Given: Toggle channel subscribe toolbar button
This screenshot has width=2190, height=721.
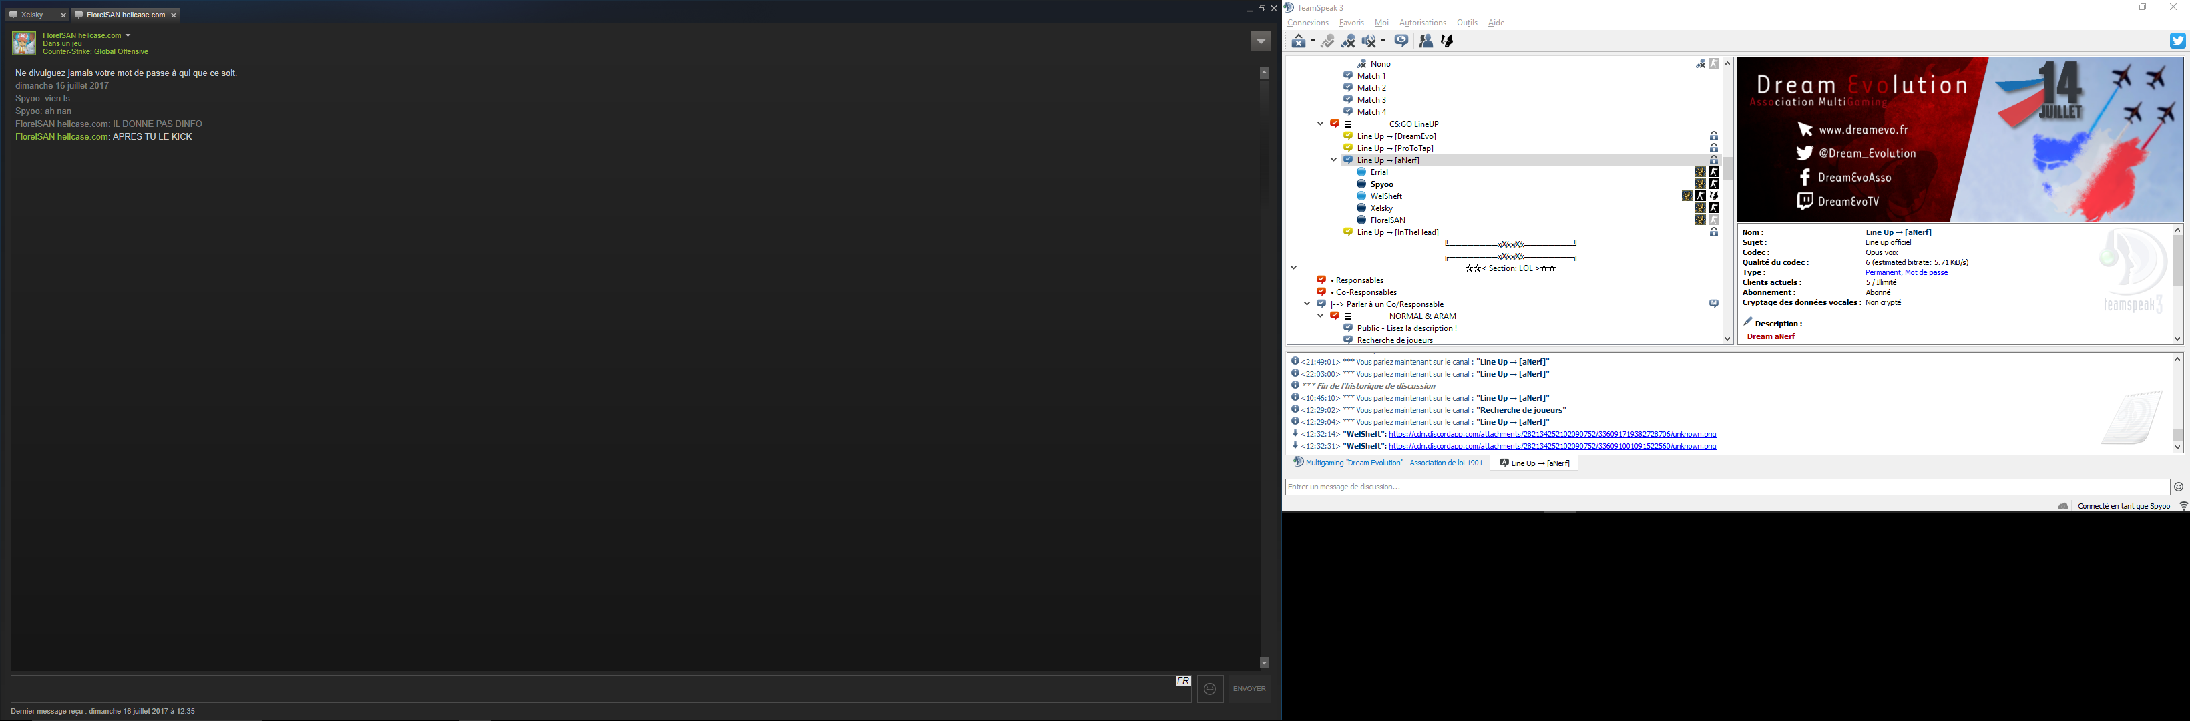Looking at the screenshot, I should (x=1401, y=41).
